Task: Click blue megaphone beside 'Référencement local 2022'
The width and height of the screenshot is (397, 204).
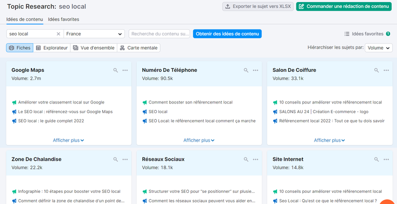Action: (275, 121)
